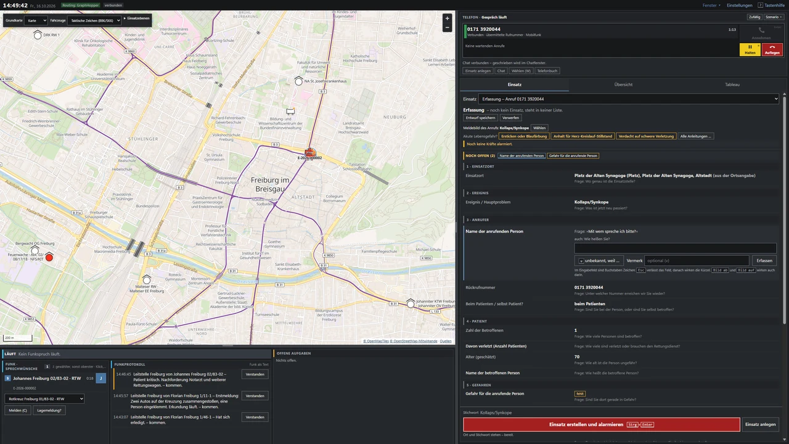789x444 pixels.
Task: Click Verdacht auf schwere Verletzung button
Action: pyautogui.click(x=646, y=136)
